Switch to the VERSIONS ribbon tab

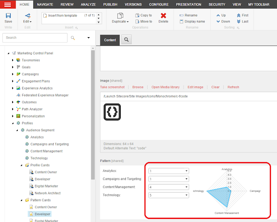point(133,4)
